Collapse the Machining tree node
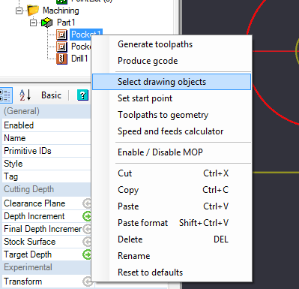 (19, 11)
